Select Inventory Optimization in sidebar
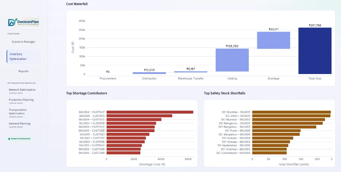Image resolution: width=341 pixels, height=172 pixels. coord(23,57)
